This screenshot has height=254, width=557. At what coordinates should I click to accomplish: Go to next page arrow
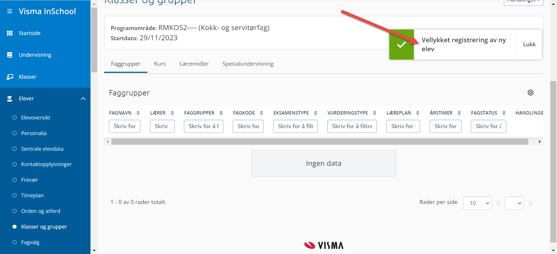[530, 203]
